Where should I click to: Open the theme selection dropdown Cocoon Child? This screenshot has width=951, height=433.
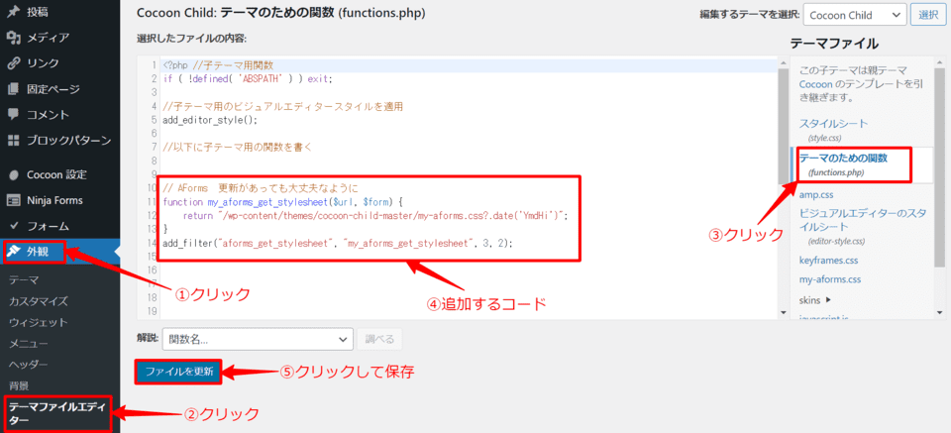855,15
